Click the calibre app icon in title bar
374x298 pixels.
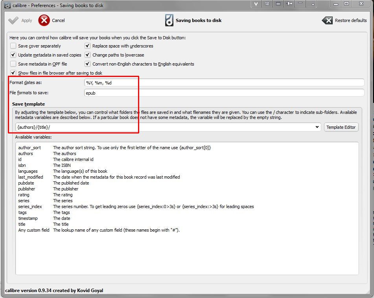[x=7, y=5]
